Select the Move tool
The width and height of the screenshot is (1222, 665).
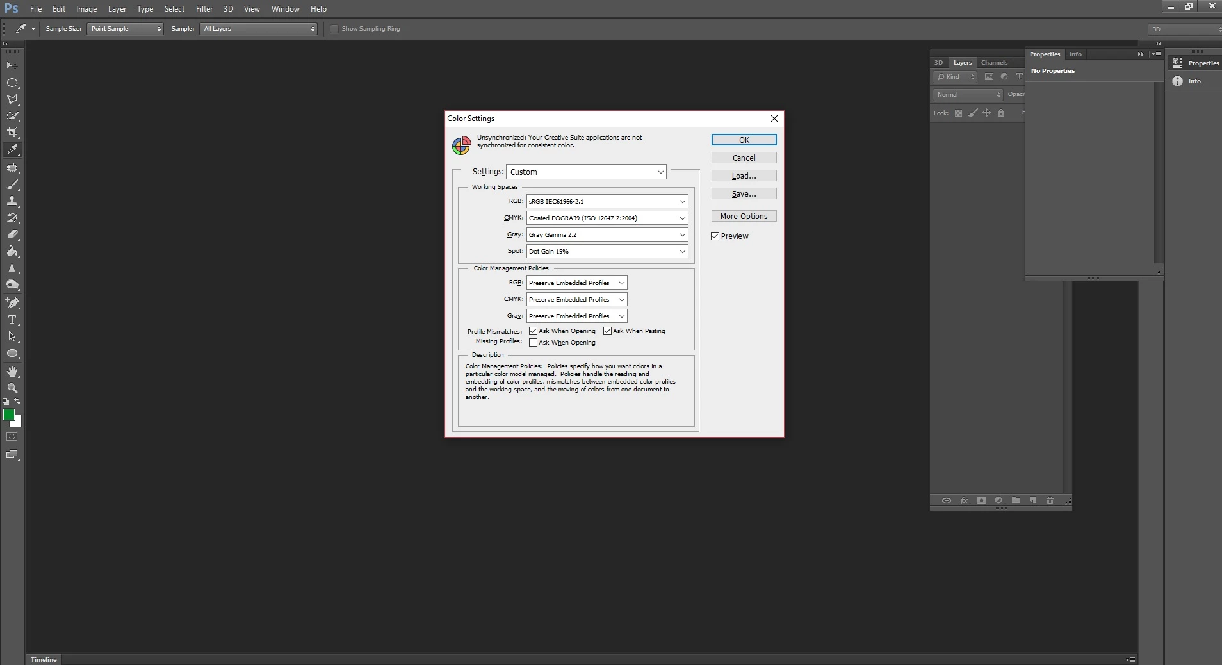12,66
